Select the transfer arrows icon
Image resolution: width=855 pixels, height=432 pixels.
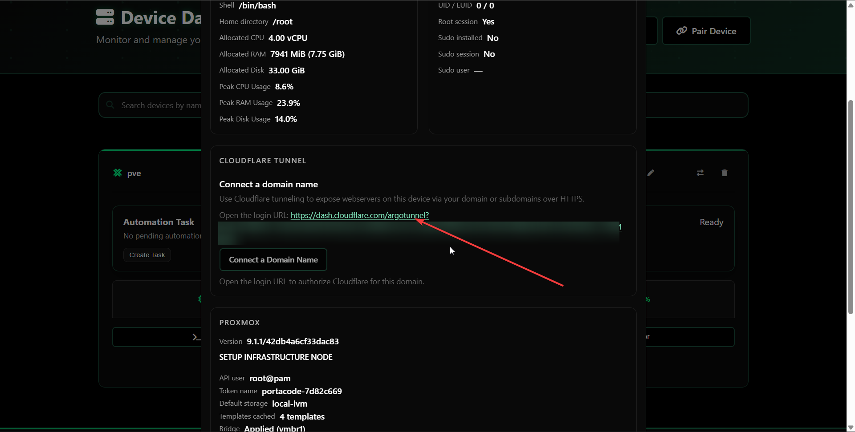pos(700,173)
